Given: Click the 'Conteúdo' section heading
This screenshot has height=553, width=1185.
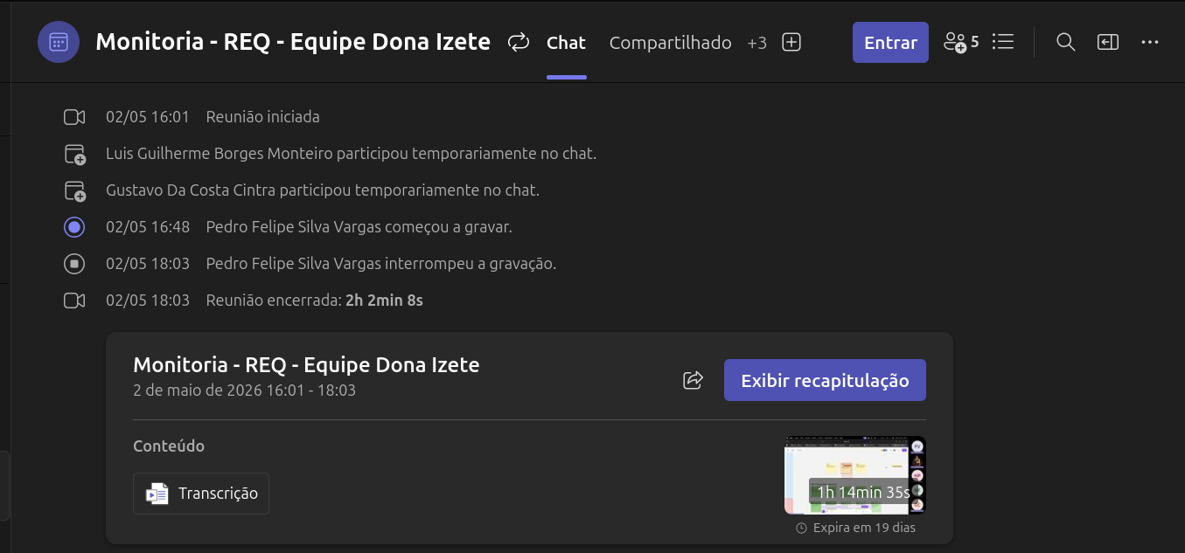Looking at the screenshot, I should [169, 446].
